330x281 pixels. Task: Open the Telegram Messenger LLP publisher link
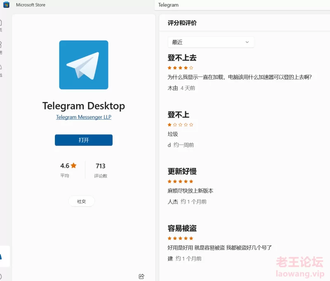[x=84, y=117]
